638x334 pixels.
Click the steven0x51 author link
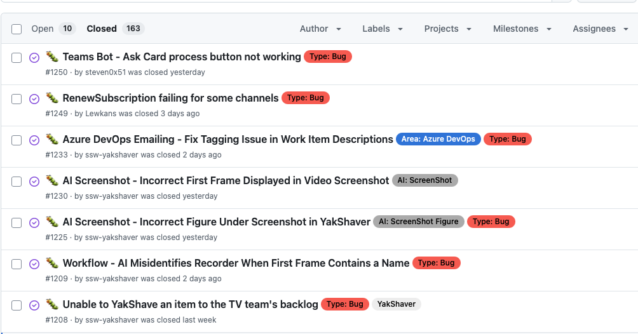point(105,72)
